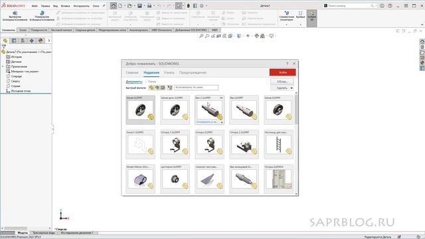Click the Zoom to Area icon in the view toolbar
The image size is (425, 239).
pyautogui.click(x=207, y=36)
